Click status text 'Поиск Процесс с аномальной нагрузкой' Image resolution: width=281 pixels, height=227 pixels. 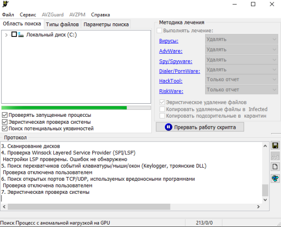[55, 223]
